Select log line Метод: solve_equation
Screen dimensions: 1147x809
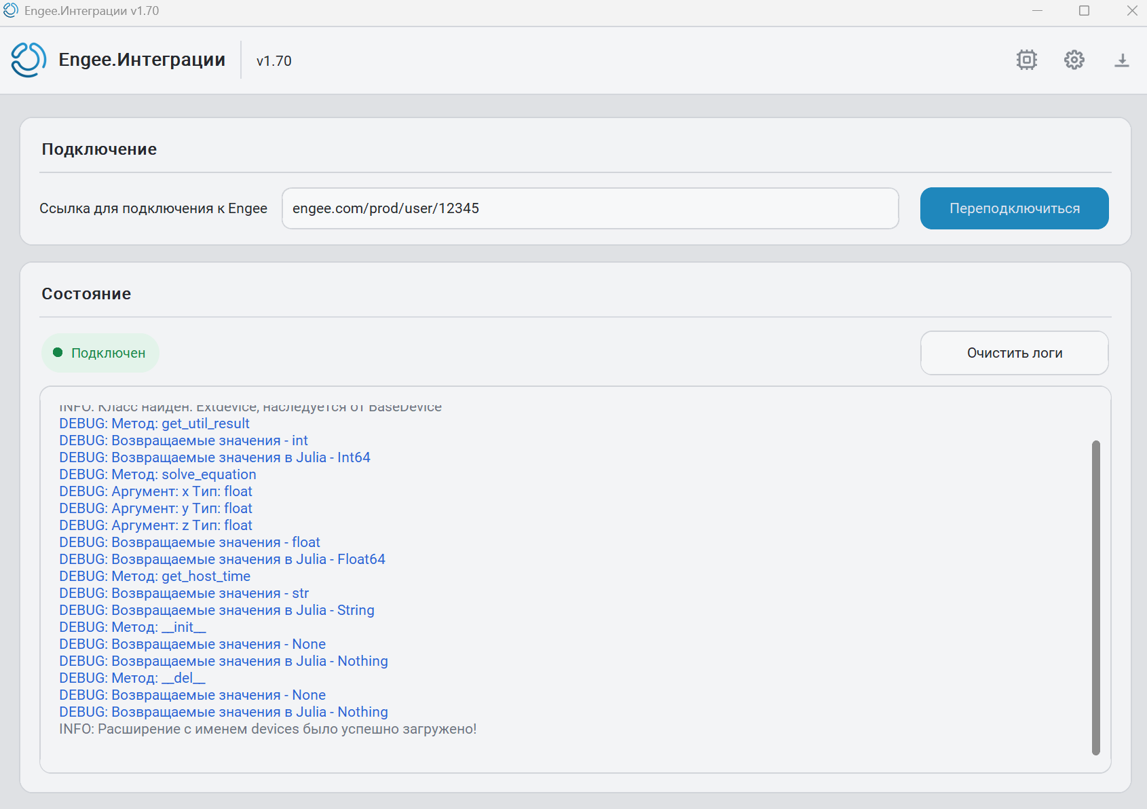click(157, 474)
